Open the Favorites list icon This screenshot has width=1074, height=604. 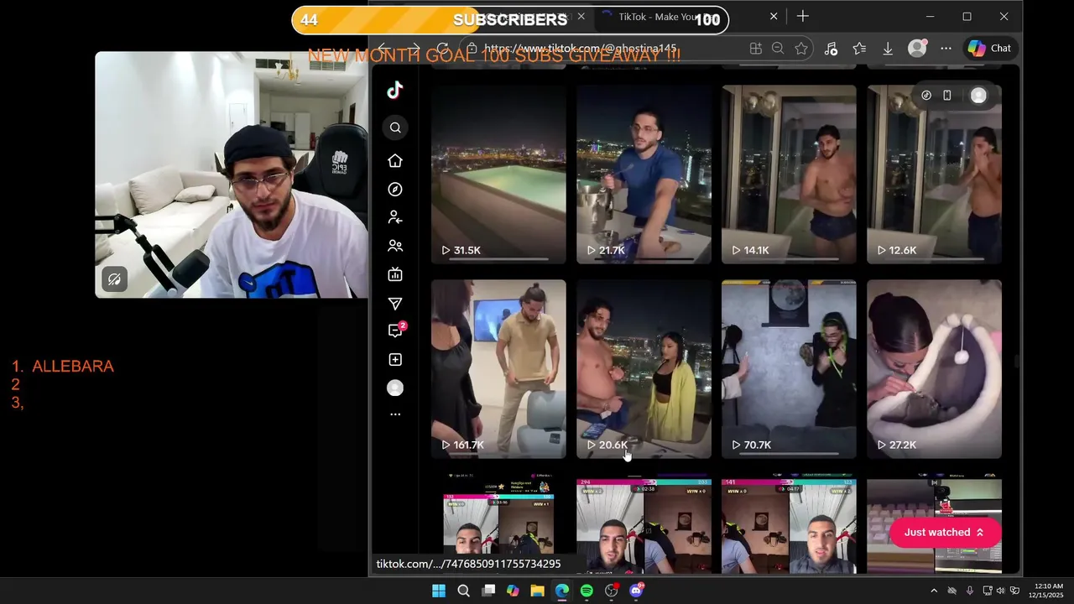(859, 49)
